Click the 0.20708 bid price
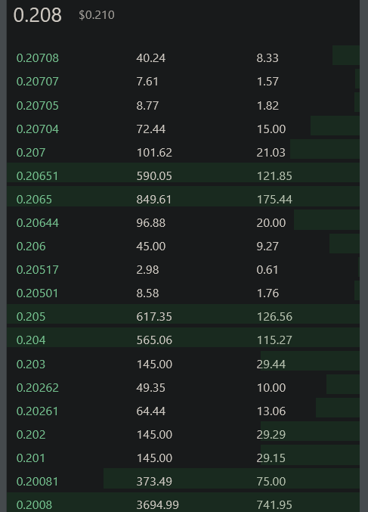This screenshot has width=368, height=512. 38,58
